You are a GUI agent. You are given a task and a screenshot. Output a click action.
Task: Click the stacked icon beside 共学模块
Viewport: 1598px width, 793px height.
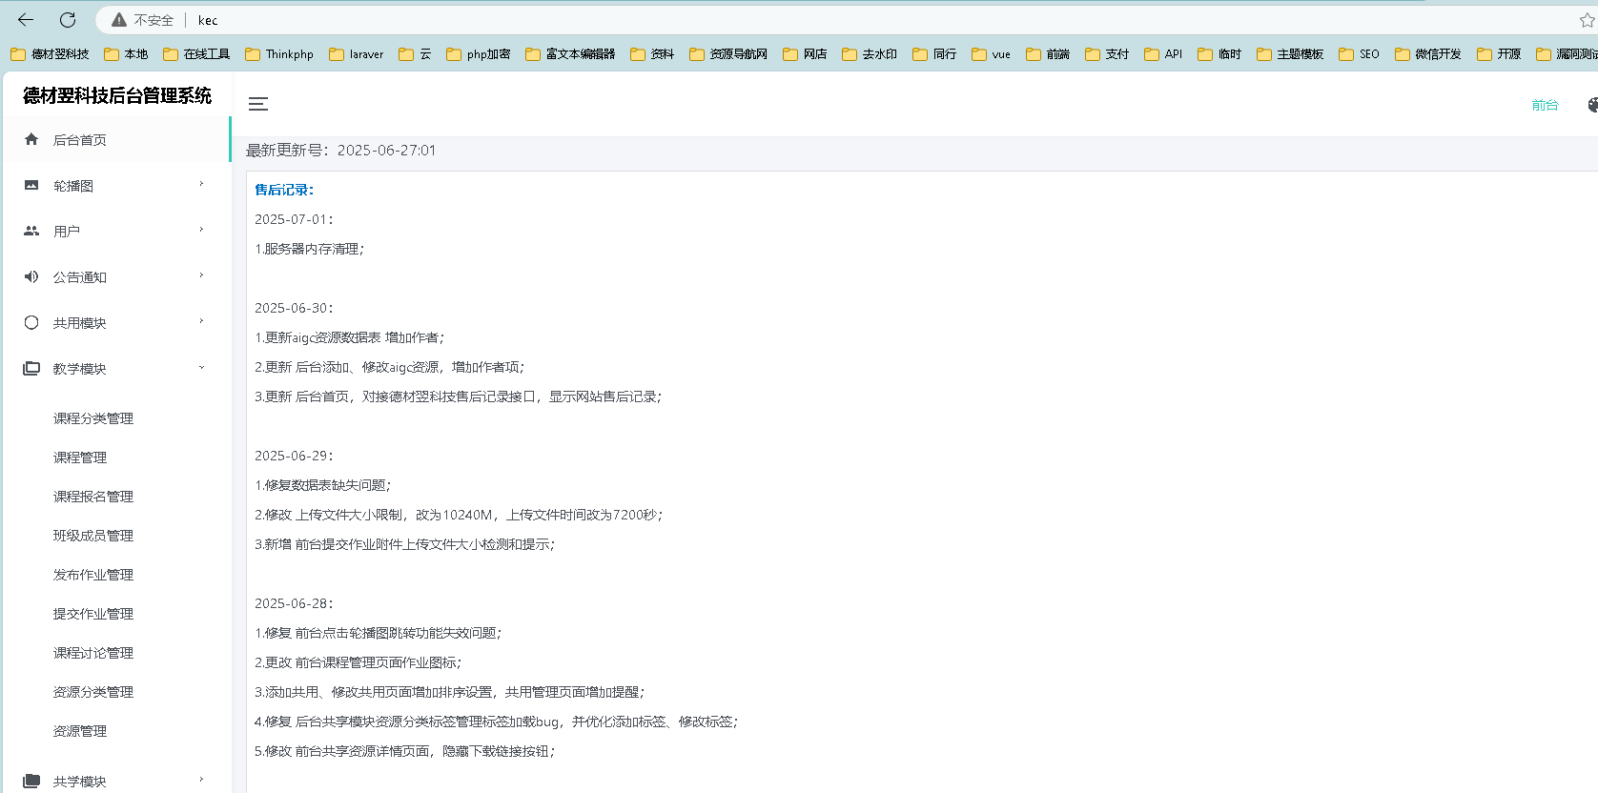point(31,781)
